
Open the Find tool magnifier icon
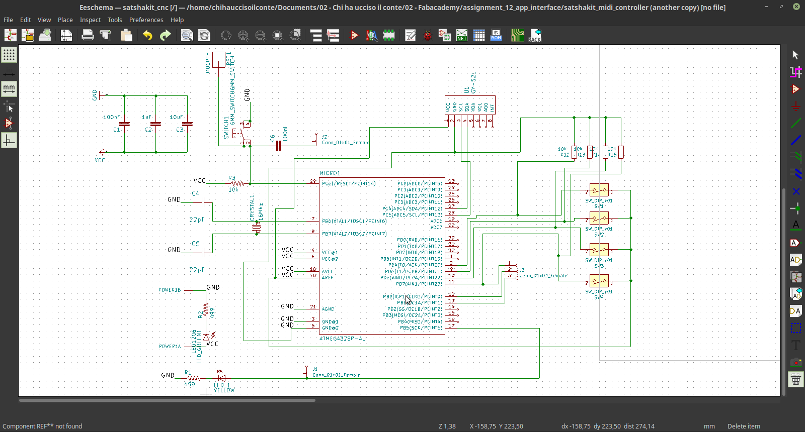point(187,35)
